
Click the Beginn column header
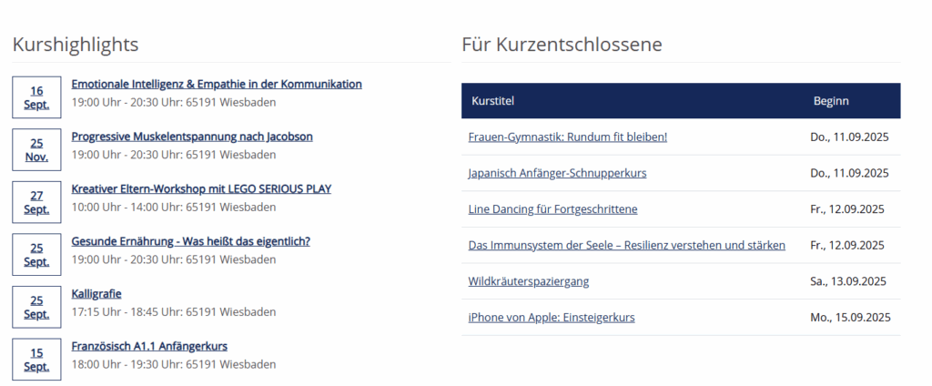coord(830,101)
